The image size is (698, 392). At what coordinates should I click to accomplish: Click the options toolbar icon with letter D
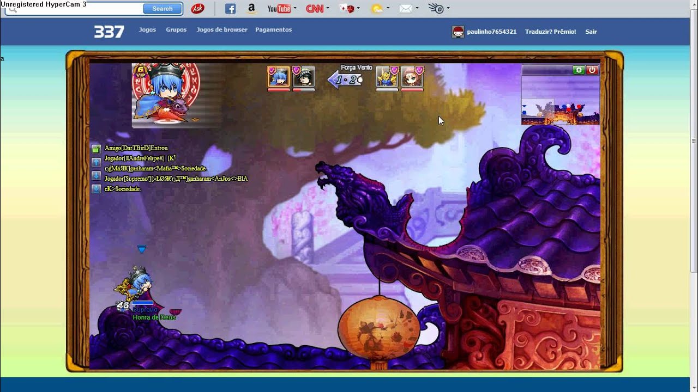tap(436, 9)
